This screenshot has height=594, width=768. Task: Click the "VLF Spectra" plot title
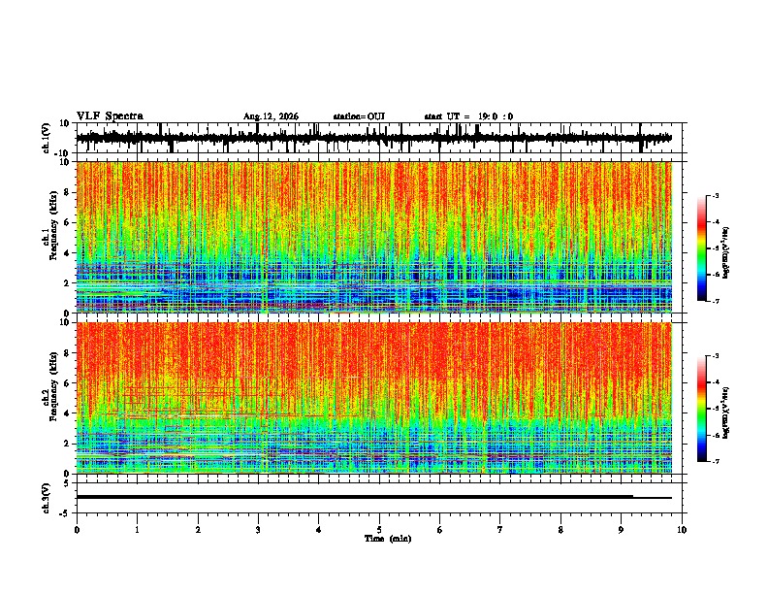[x=110, y=116]
